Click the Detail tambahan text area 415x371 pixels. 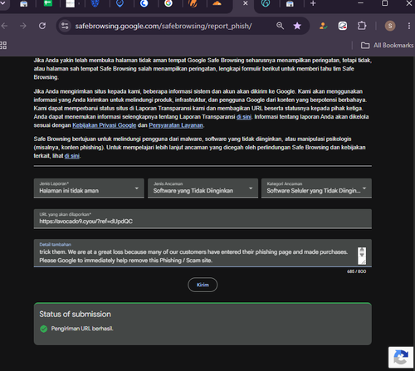203,253
